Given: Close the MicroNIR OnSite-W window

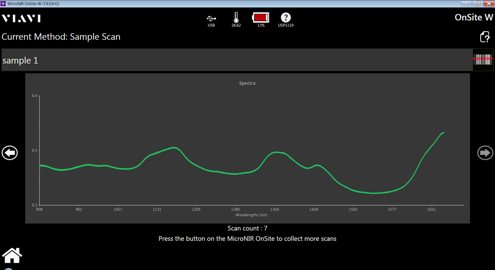Looking at the screenshot, I should click(489, 3).
